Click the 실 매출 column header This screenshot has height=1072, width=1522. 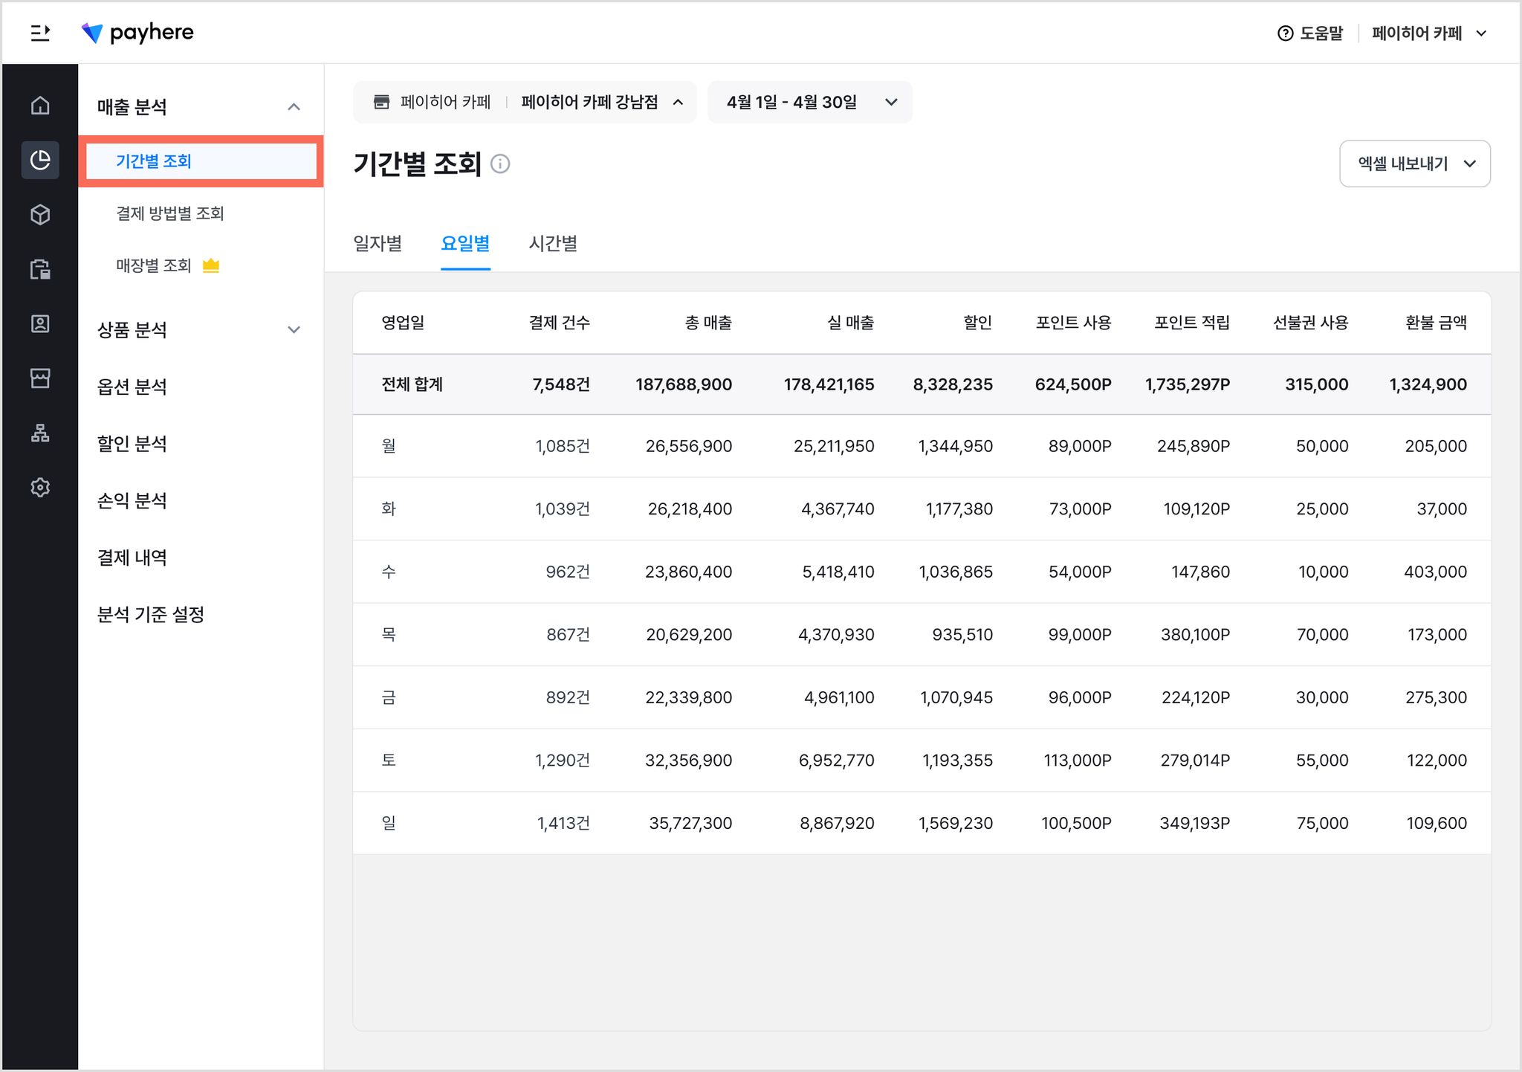(851, 323)
